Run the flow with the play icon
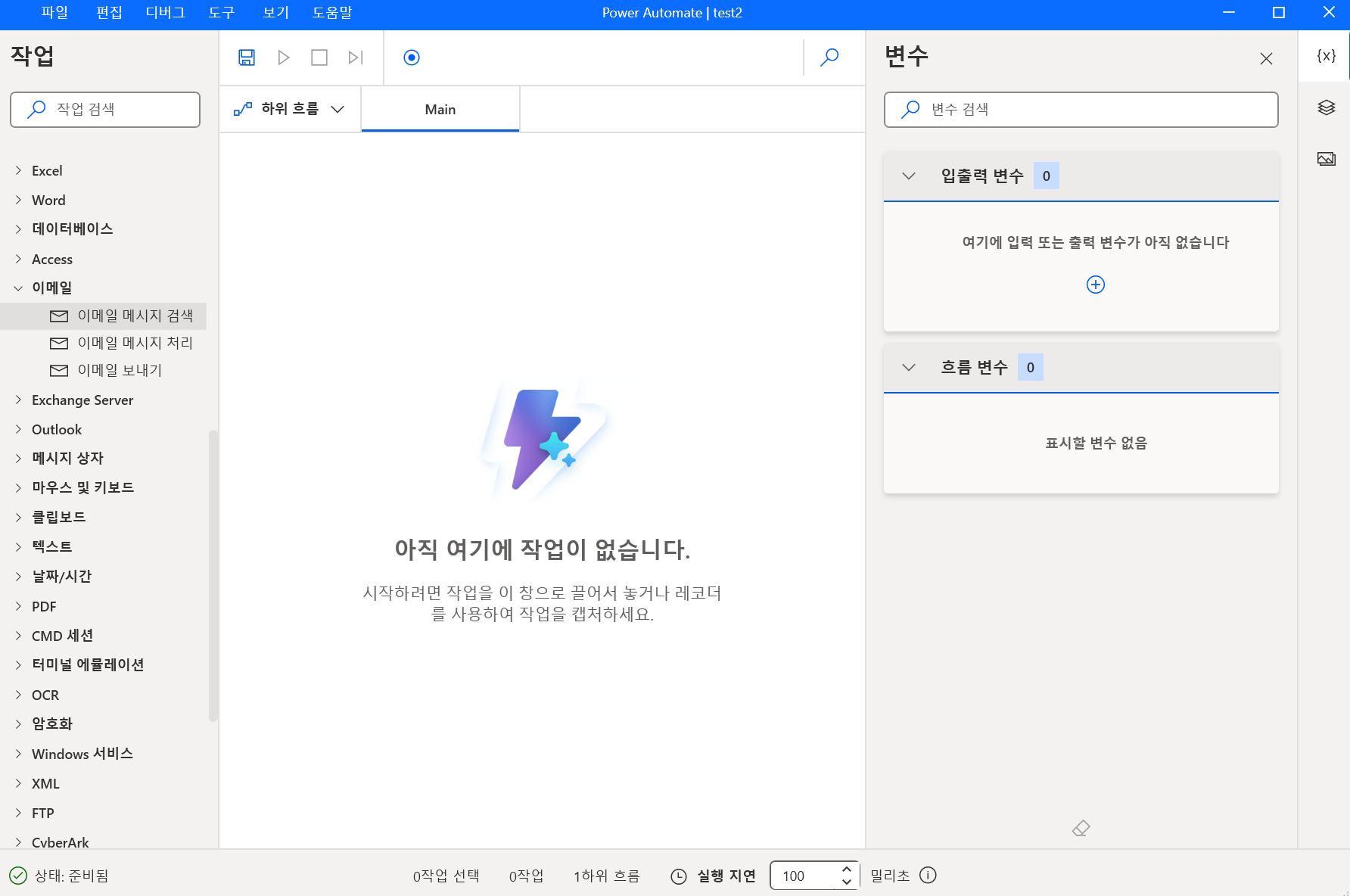Viewport: 1350px width, 896px height. click(x=284, y=58)
